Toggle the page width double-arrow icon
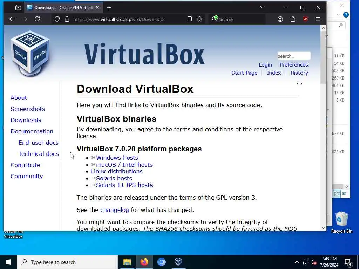The height and width of the screenshot is (269, 359). pos(299,84)
